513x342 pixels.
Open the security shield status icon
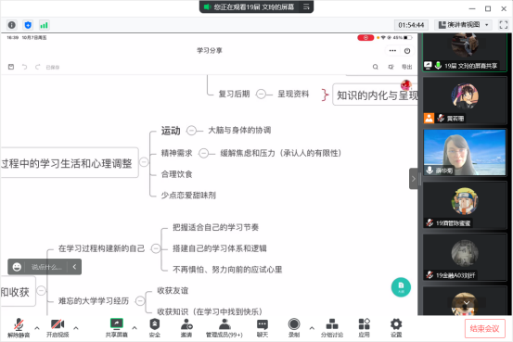tap(28, 25)
